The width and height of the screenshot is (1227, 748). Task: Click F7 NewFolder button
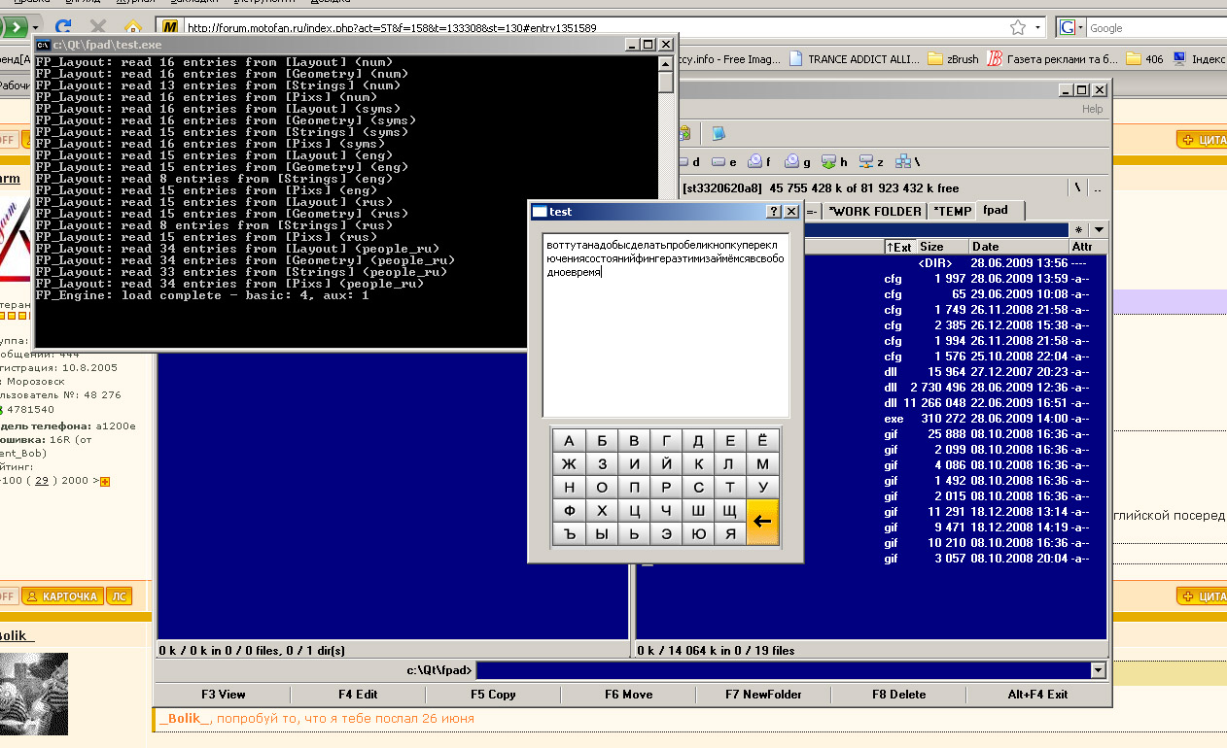[763, 695]
